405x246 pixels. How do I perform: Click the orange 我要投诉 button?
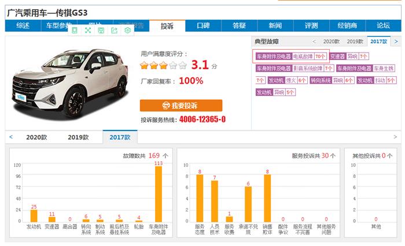(x=181, y=106)
